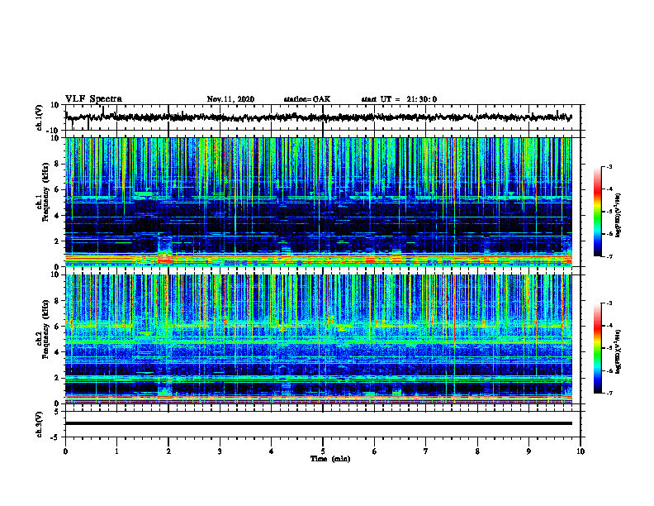Screen dimensions: 654x506
Task: Click the '6' tick on ch.2 frequency axis
Action: pos(57,327)
